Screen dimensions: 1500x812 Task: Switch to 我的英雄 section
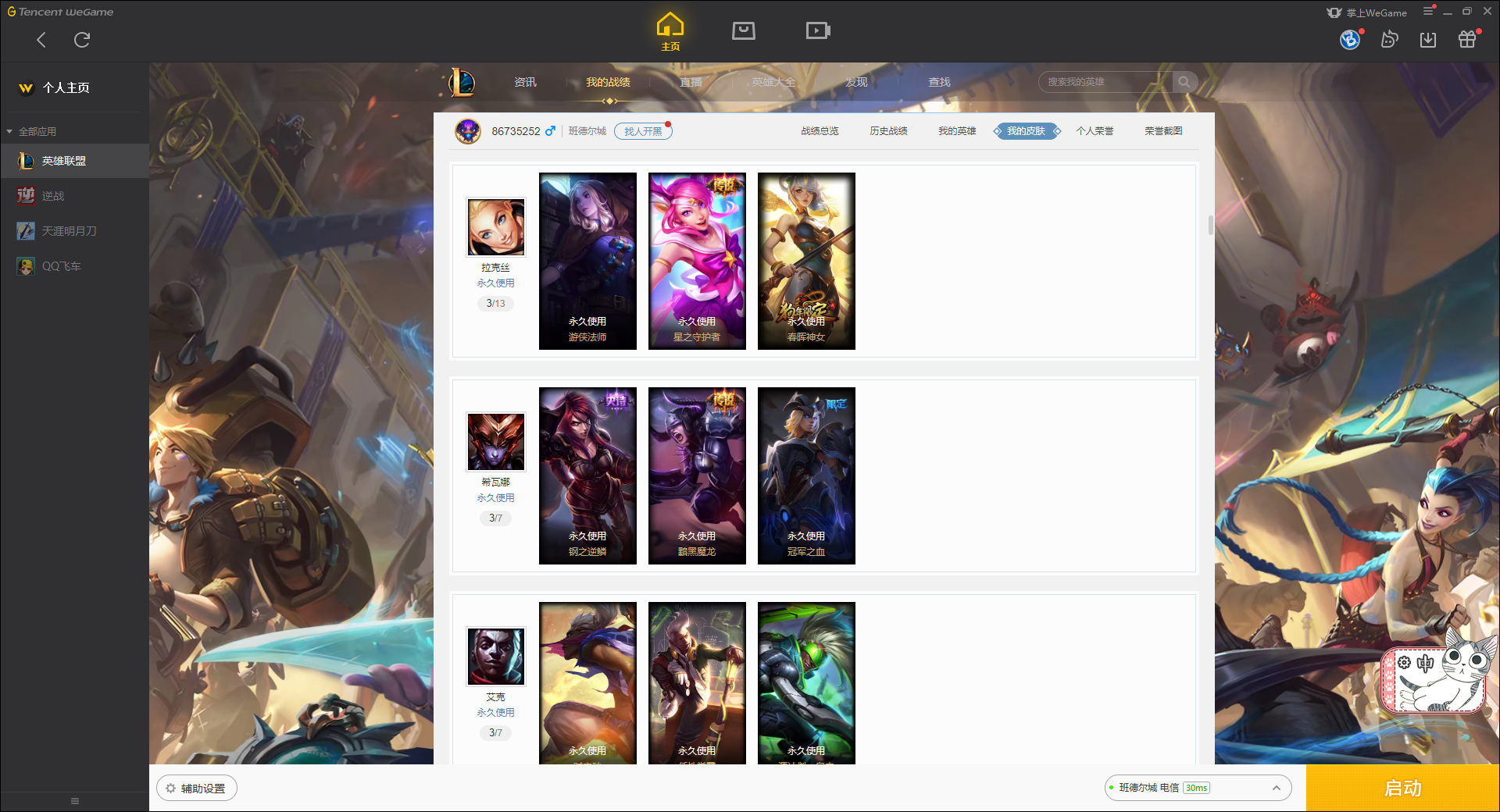pos(957,131)
